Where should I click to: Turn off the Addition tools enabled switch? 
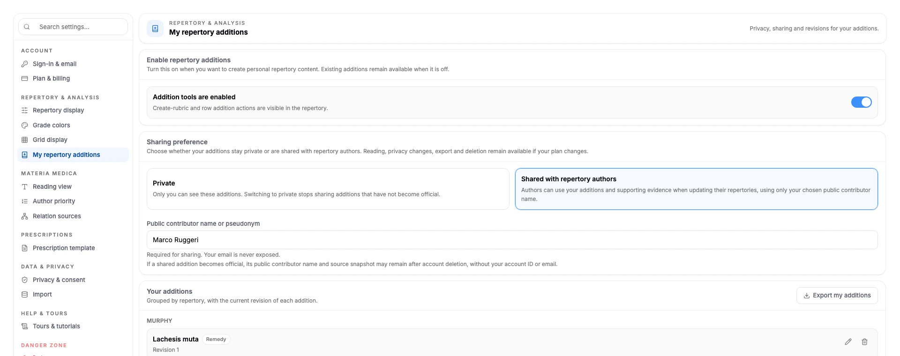click(x=861, y=102)
